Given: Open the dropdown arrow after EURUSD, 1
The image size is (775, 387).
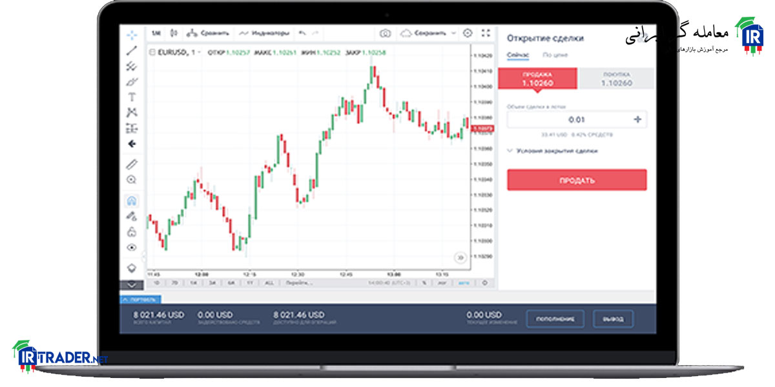Looking at the screenshot, I should (x=199, y=52).
